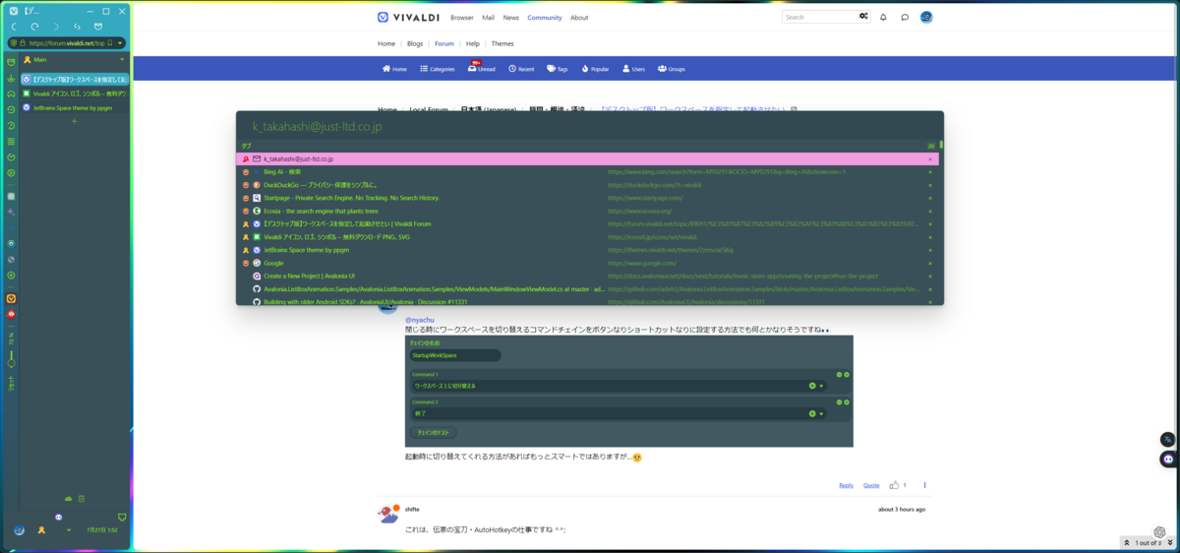The height and width of the screenshot is (553, 1180).
Task: Click the tracker blocker shield in address bar
Action: click(14, 43)
